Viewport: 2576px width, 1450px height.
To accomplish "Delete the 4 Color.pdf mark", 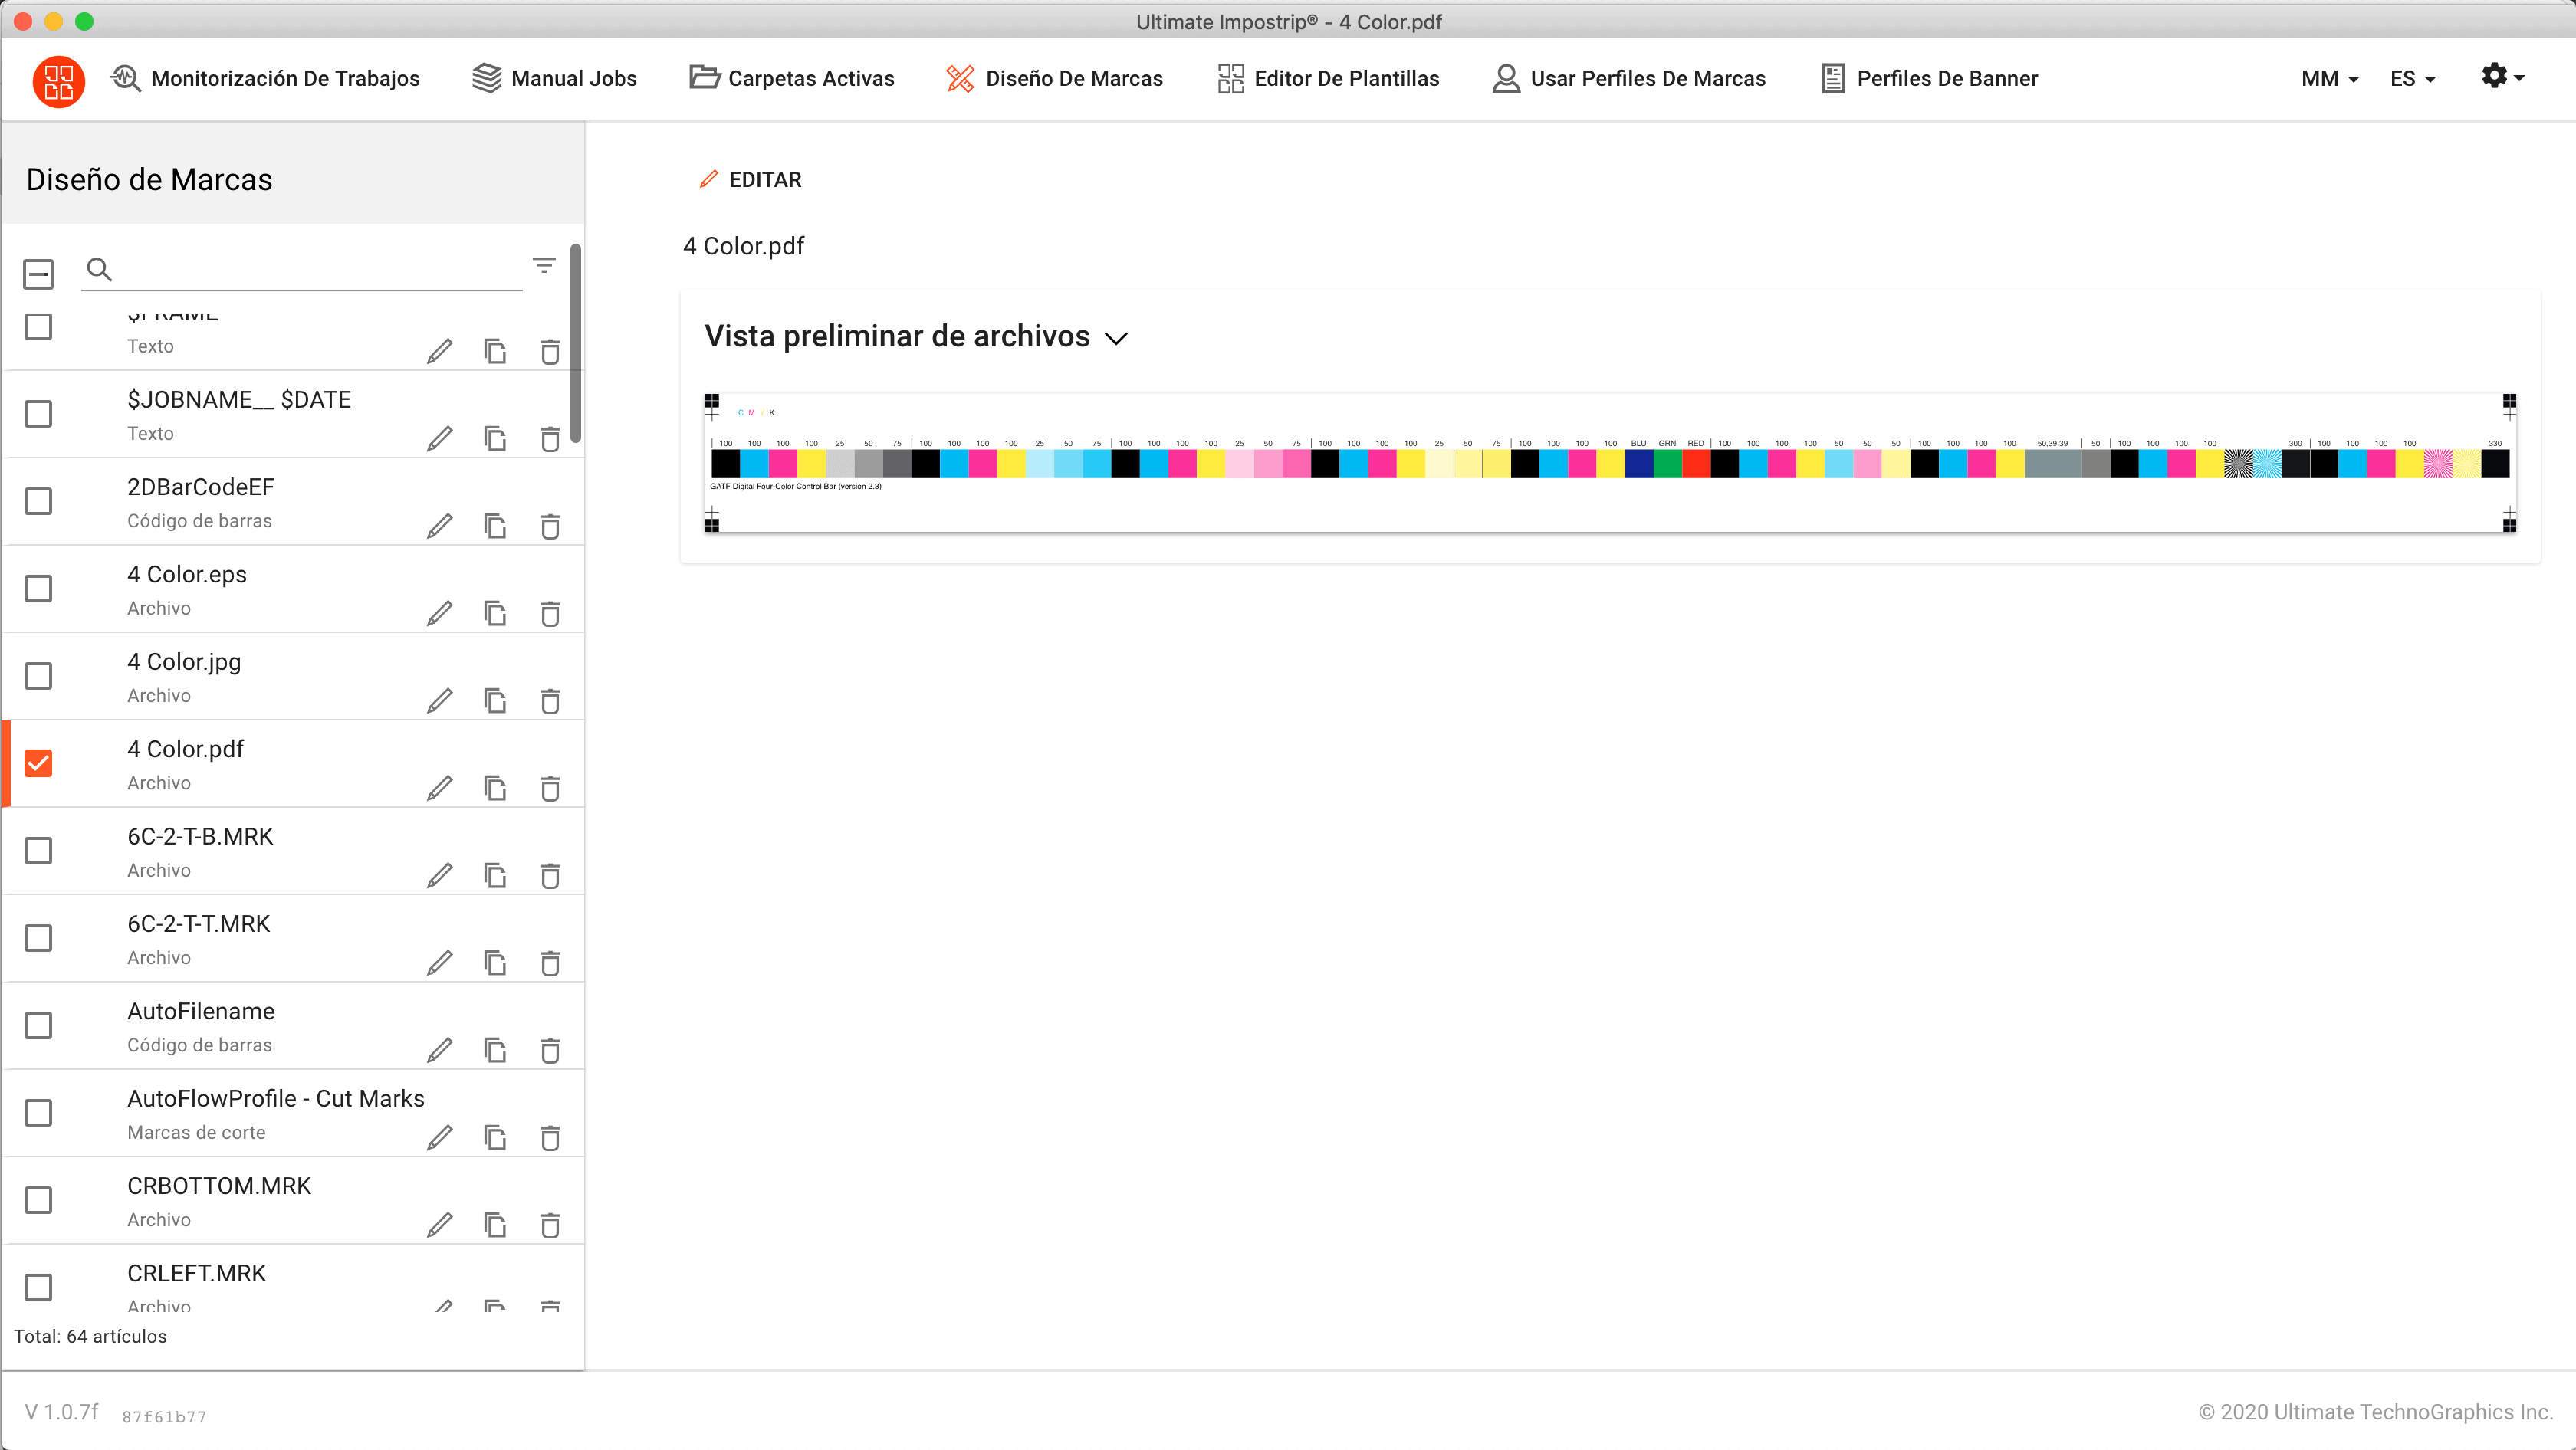I will [550, 789].
